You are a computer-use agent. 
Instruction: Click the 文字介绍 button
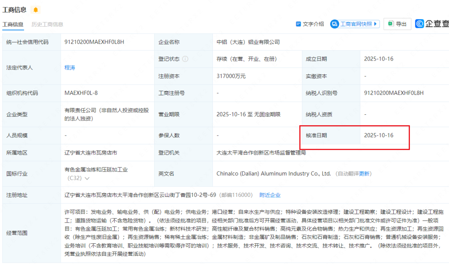[310, 24]
